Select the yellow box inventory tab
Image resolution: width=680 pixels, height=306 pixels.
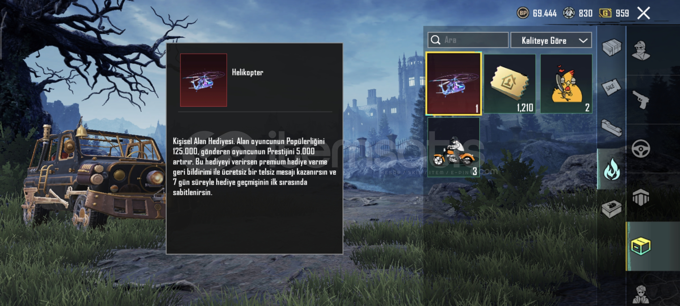(641, 246)
